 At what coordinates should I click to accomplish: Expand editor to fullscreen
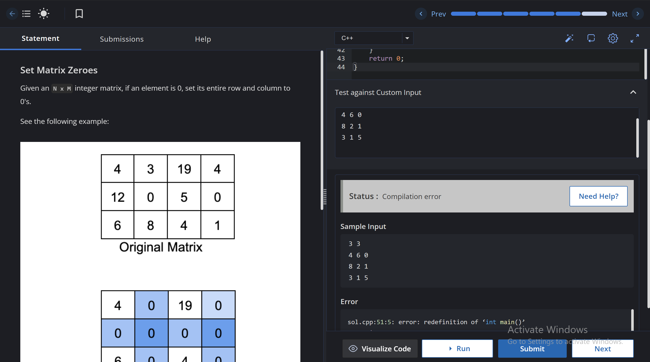[635, 38]
